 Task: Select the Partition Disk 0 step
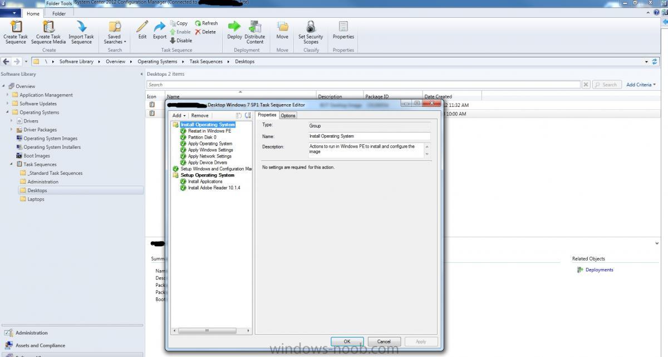click(202, 137)
